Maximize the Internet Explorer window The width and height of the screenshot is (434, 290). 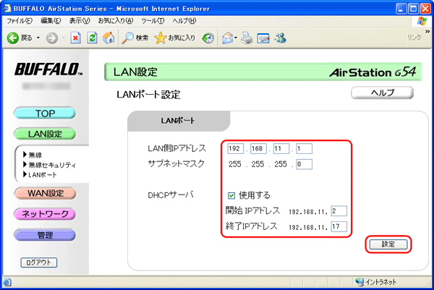(413, 9)
